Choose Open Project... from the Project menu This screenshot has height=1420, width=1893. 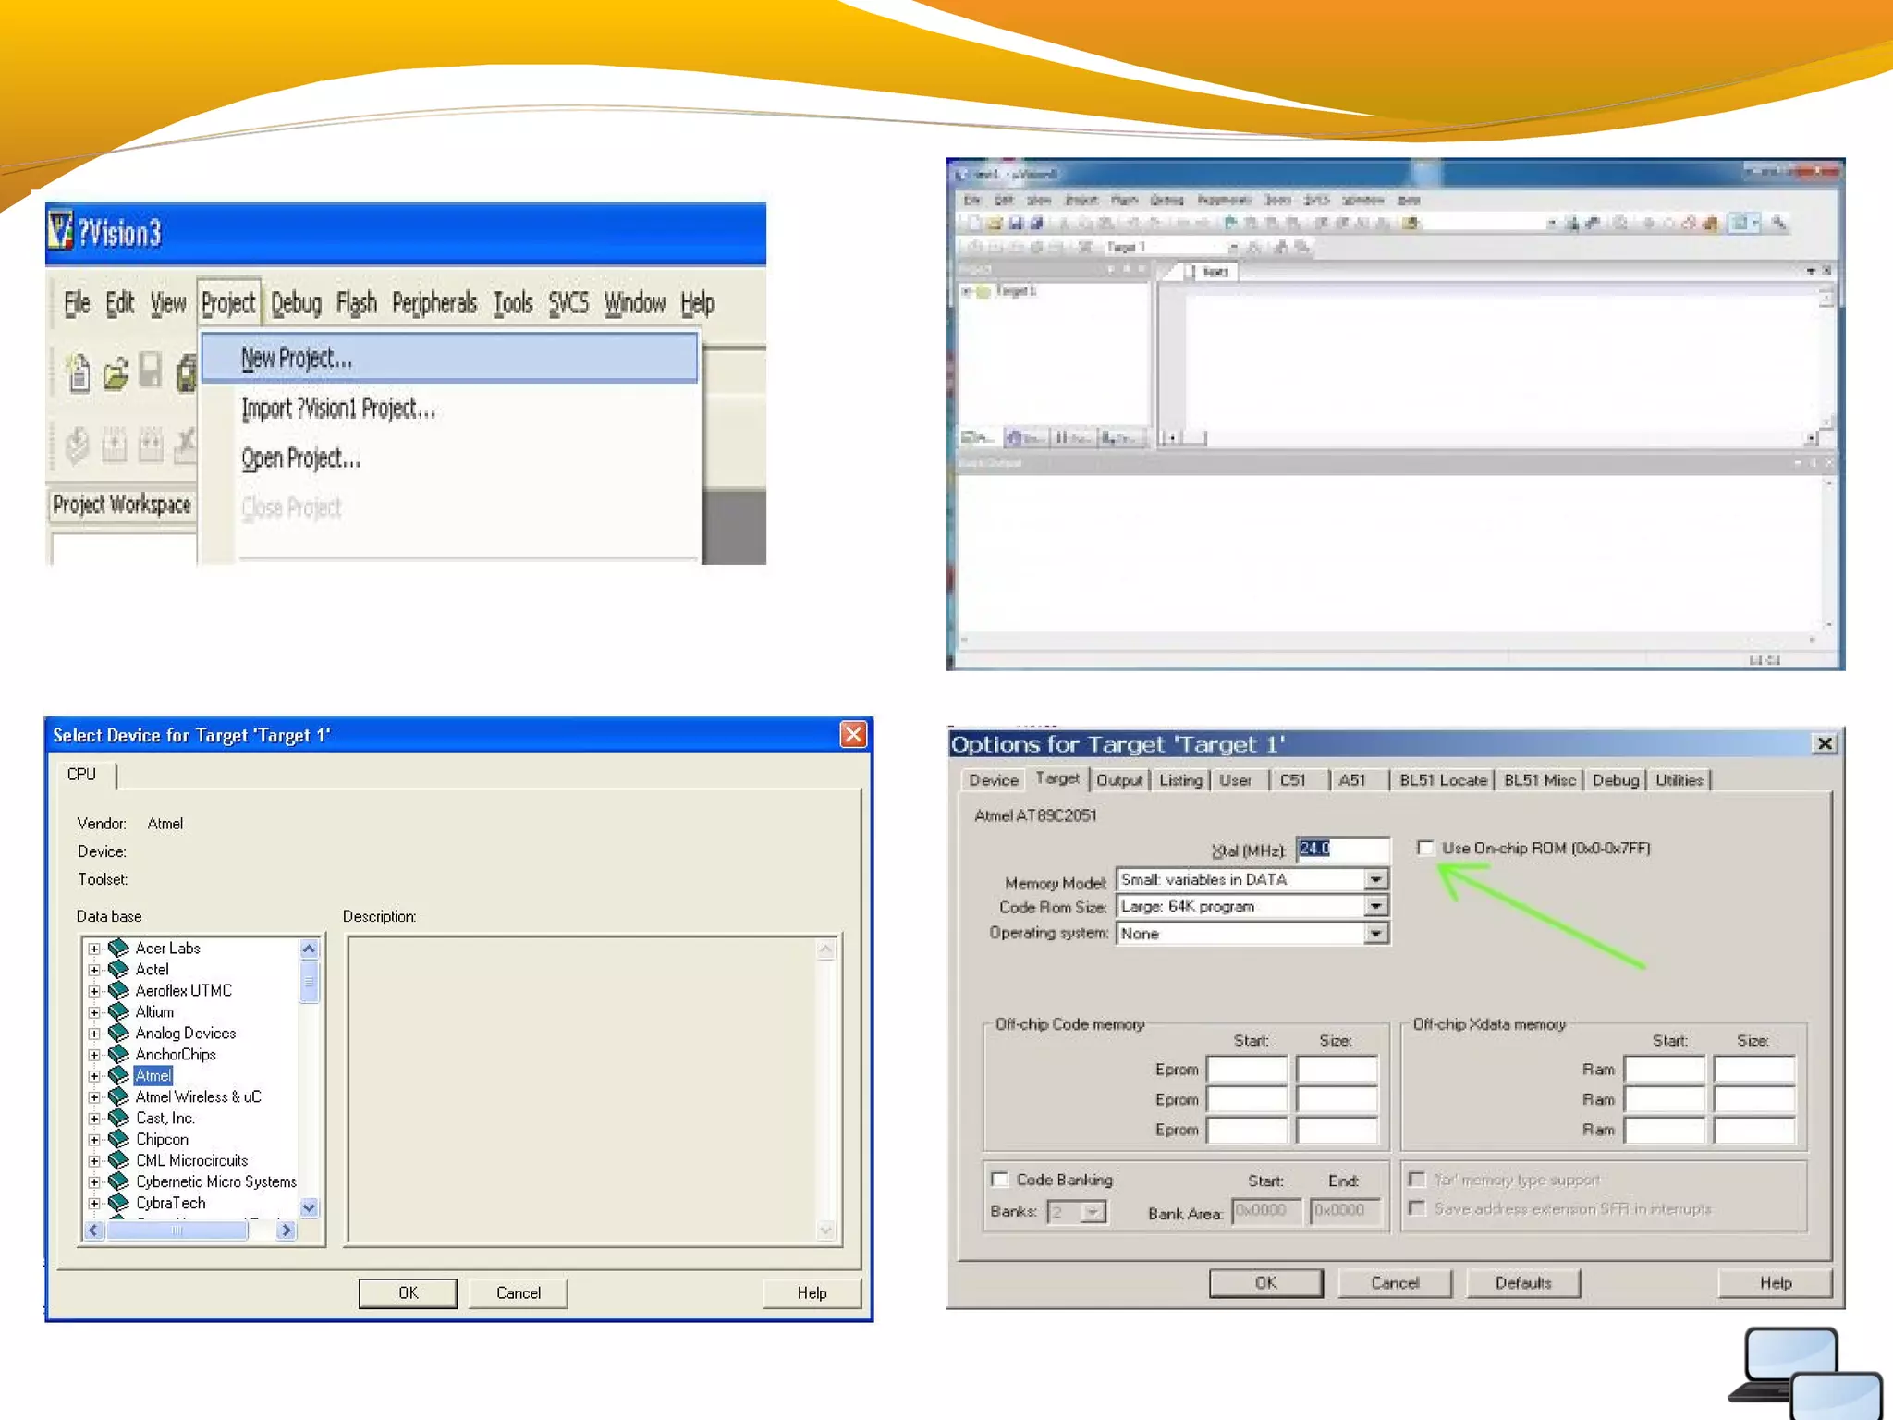[449, 458]
